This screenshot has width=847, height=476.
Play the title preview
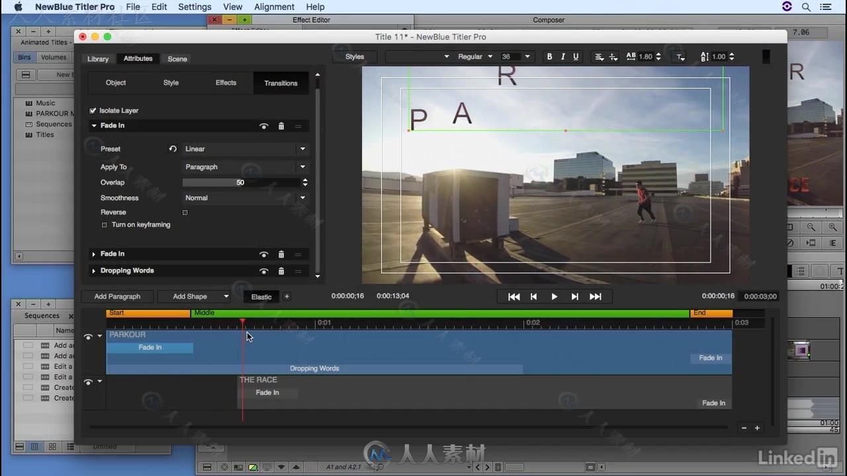coord(555,297)
